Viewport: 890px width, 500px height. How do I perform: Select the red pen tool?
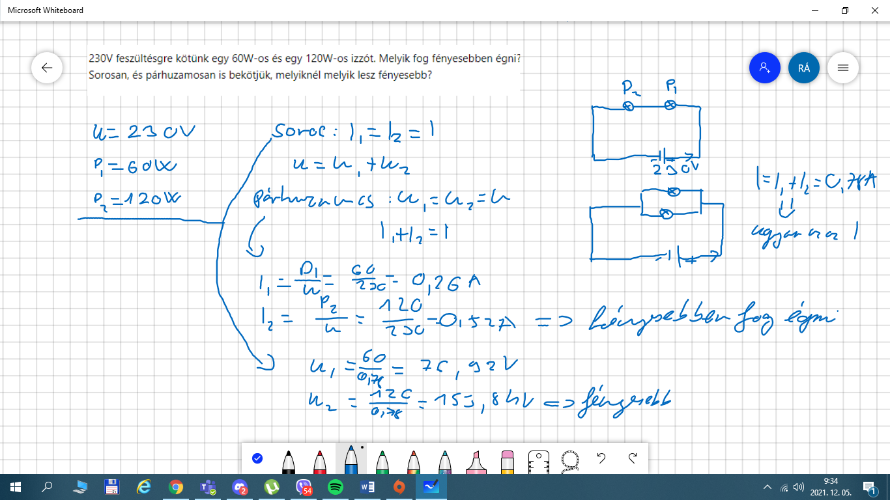point(320,461)
